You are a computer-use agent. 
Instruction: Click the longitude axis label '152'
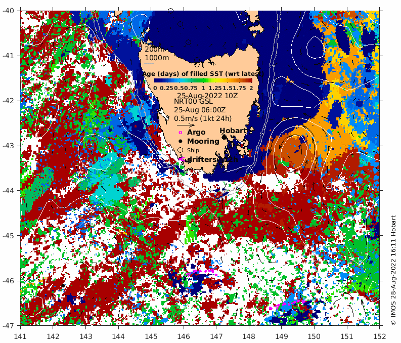point(380,336)
